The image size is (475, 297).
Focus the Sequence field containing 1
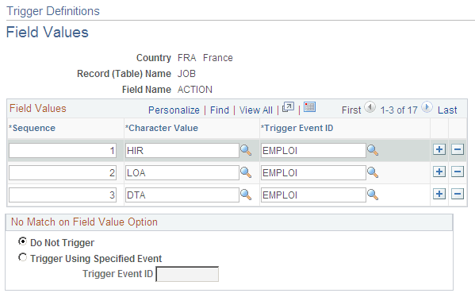[63, 150]
